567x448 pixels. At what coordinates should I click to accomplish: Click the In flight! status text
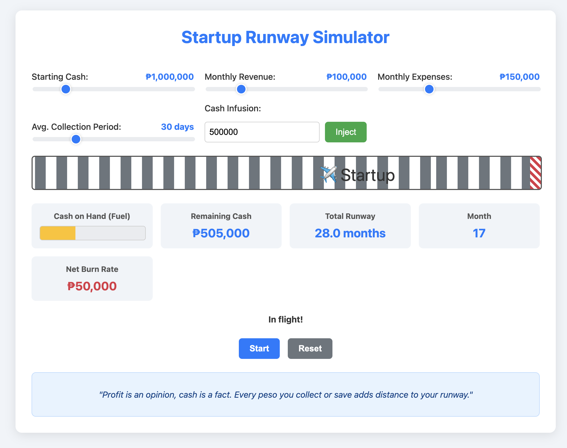coord(285,320)
